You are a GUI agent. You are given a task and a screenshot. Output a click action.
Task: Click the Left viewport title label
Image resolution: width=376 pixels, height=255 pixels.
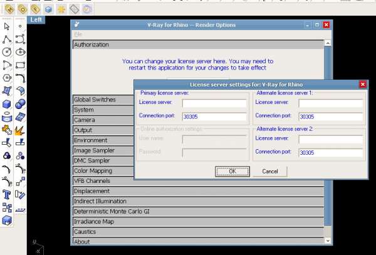click(x=36, y=20)
